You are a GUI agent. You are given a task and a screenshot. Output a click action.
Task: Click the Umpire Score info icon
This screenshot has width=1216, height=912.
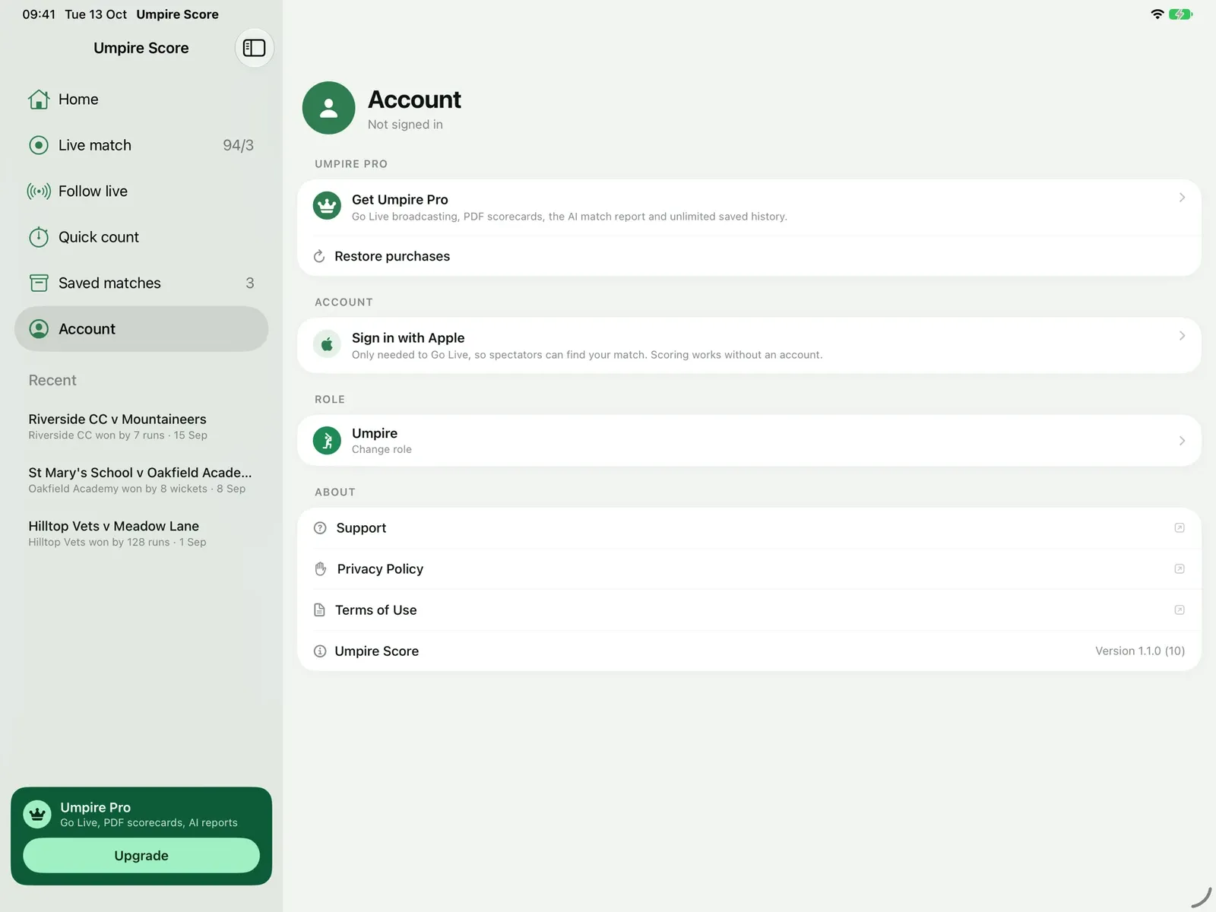click(320, 651)
